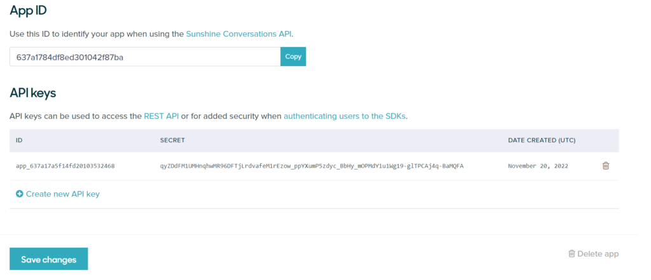The height and width of the screenshot is (280, 651).
Task: Click the Delete app text label
Action: coord(598,253)
